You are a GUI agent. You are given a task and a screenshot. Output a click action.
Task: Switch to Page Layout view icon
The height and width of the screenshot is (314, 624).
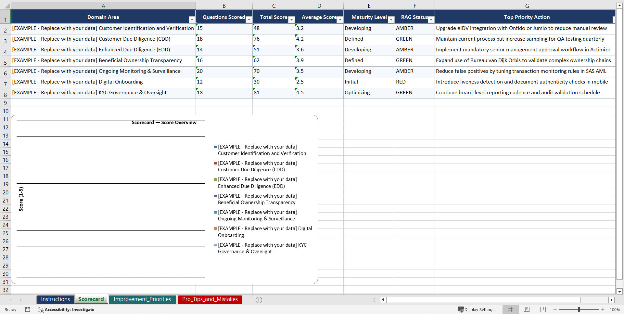(526, 309)
